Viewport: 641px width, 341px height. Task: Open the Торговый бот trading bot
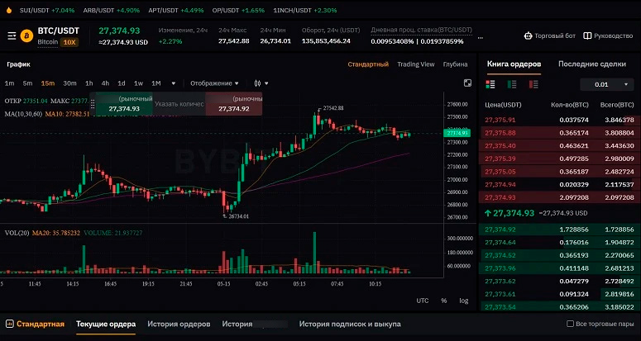[x=548, y=36]
